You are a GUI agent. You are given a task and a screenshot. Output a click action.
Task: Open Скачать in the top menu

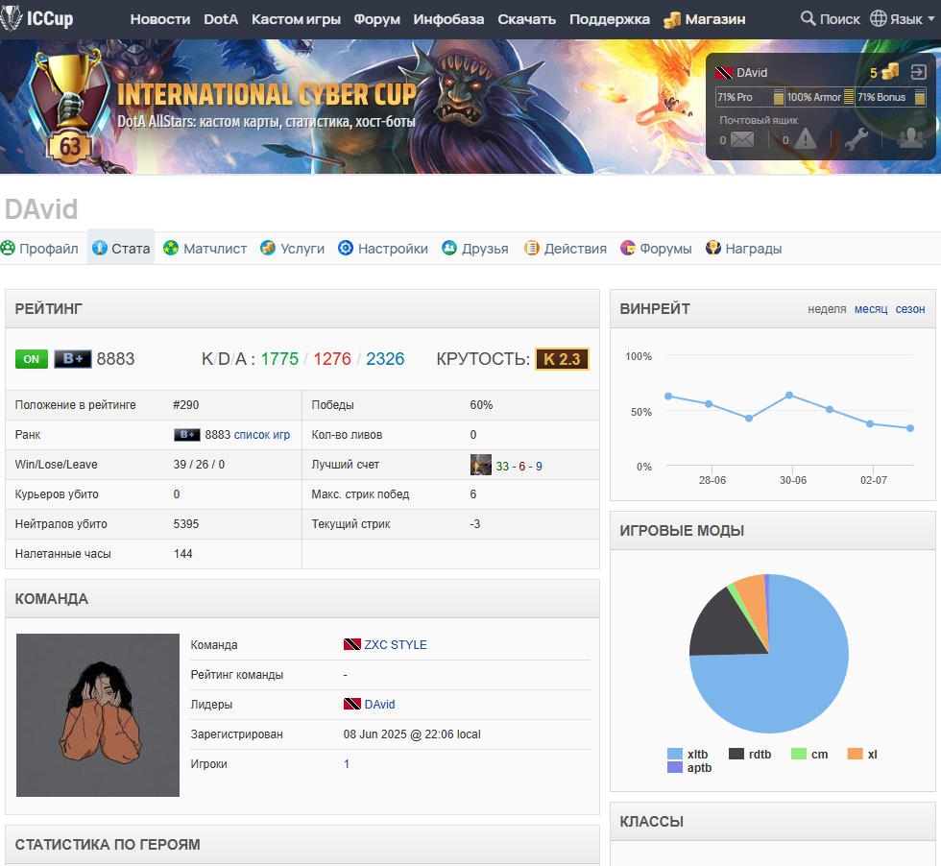[526, 19]
